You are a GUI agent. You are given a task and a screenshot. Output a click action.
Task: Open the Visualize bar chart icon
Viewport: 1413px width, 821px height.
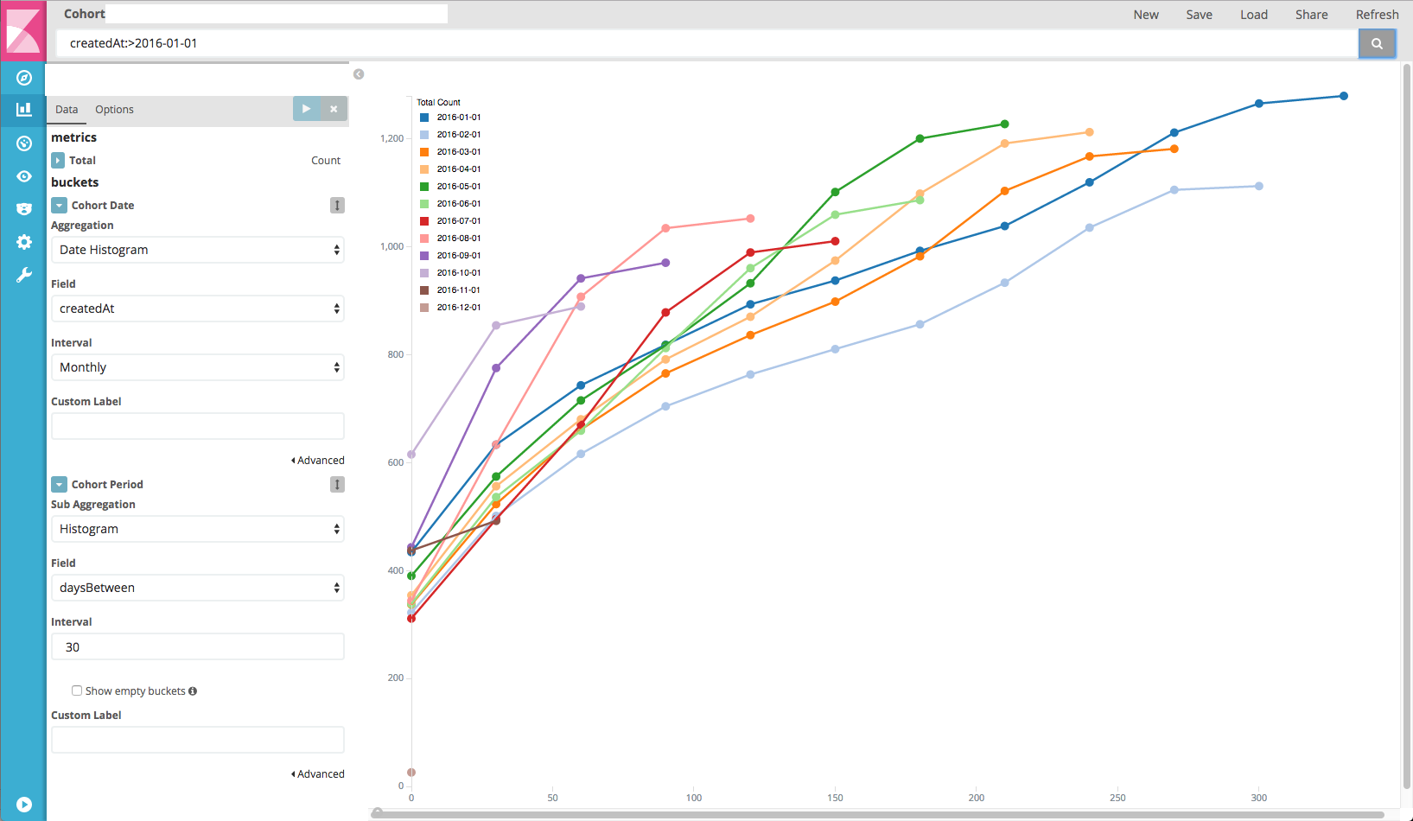[24, 110]
